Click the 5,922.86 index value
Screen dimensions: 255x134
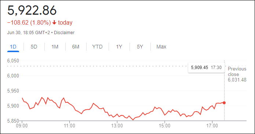32,10
